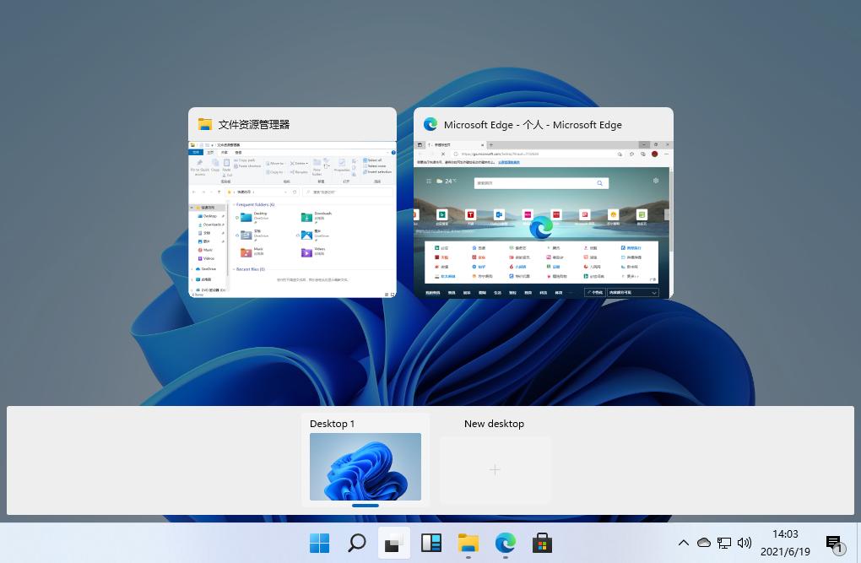Open the Widgets panel icon
The height and width of the screenshot is (563, 861).
[431, 544]
